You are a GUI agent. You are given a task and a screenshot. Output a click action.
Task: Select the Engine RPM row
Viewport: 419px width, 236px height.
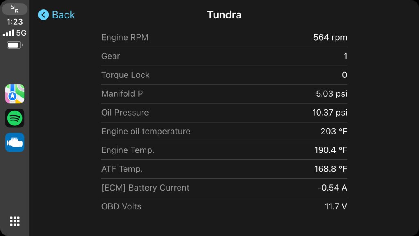tap(224, 37)
